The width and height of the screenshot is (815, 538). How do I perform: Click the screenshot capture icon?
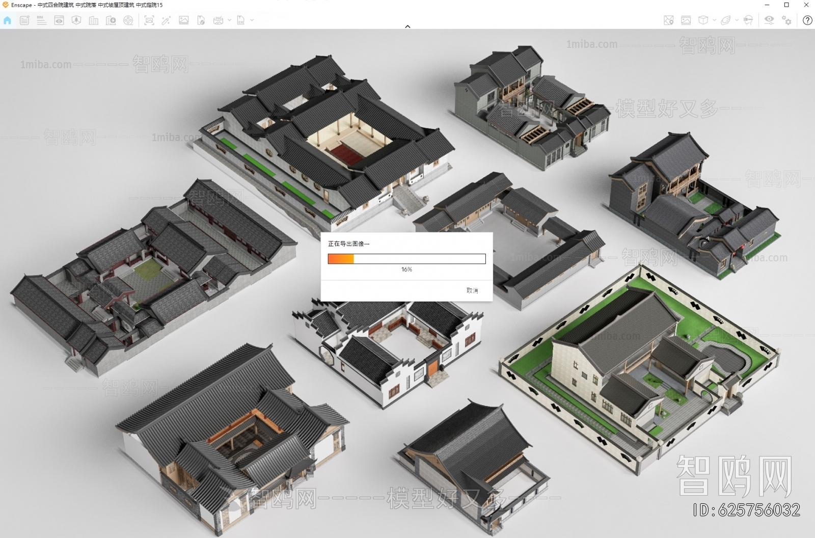(149, 20)
